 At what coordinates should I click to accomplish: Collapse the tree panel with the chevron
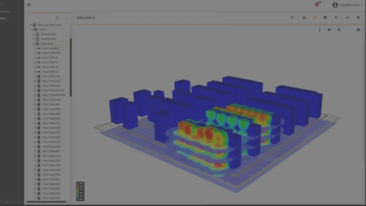[67, 18]
